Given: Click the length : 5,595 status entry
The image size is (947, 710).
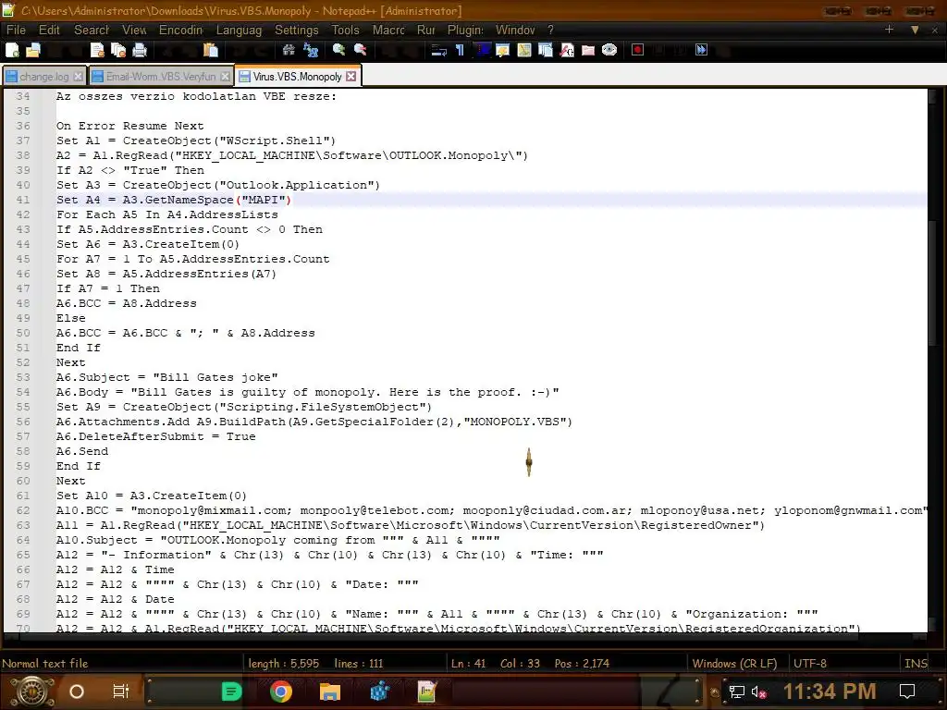Looking at the screenshot, I should [283, 663].
